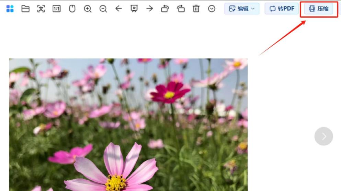
Task: Open a file with the folder icon
Action: coord(25,9)
